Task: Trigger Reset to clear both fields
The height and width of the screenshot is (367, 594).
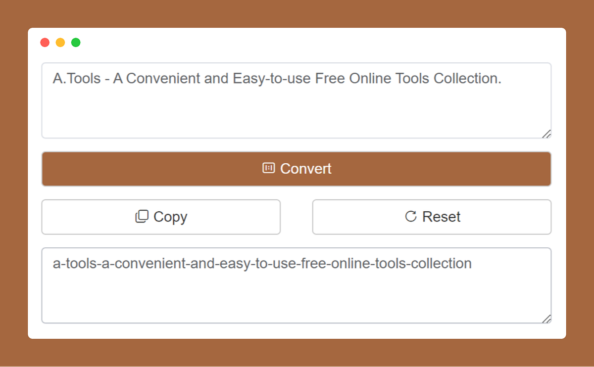Action: click(x=432, y=217)
